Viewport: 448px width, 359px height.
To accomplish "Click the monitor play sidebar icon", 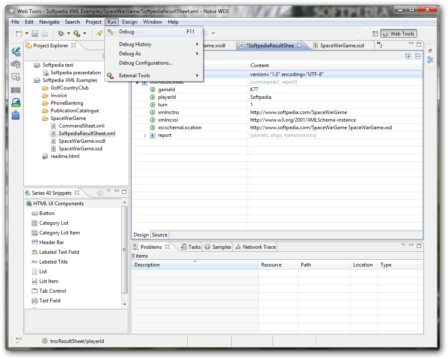I will point(16,77).
